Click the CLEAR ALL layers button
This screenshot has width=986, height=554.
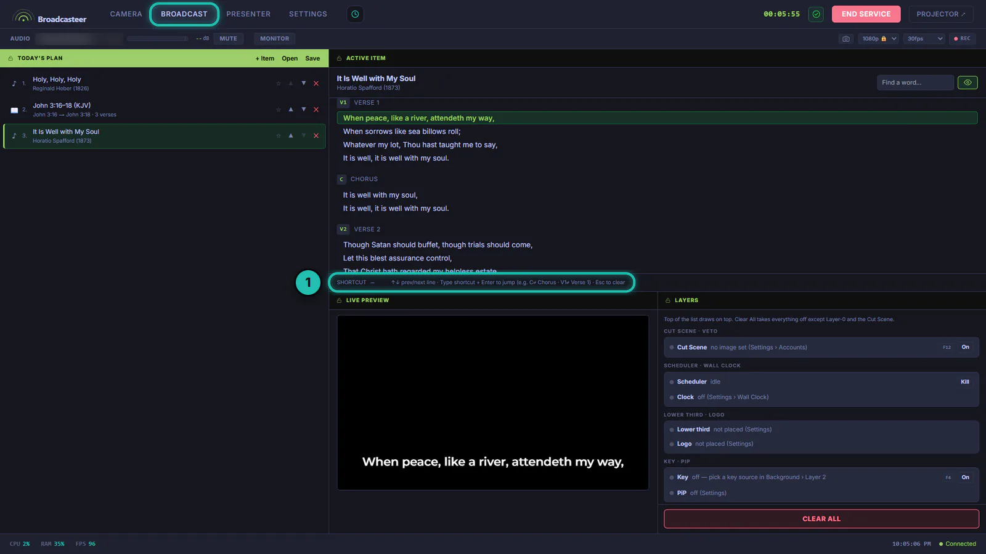coord(821,519)
